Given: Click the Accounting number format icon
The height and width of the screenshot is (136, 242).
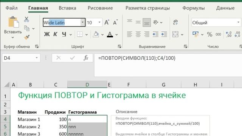Looking at the screenshot, I should (195, 34).
